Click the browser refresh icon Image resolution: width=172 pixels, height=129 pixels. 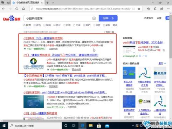(17, 9)
